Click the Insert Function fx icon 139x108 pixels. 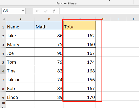pyautogui.click(x=54, y=11)
